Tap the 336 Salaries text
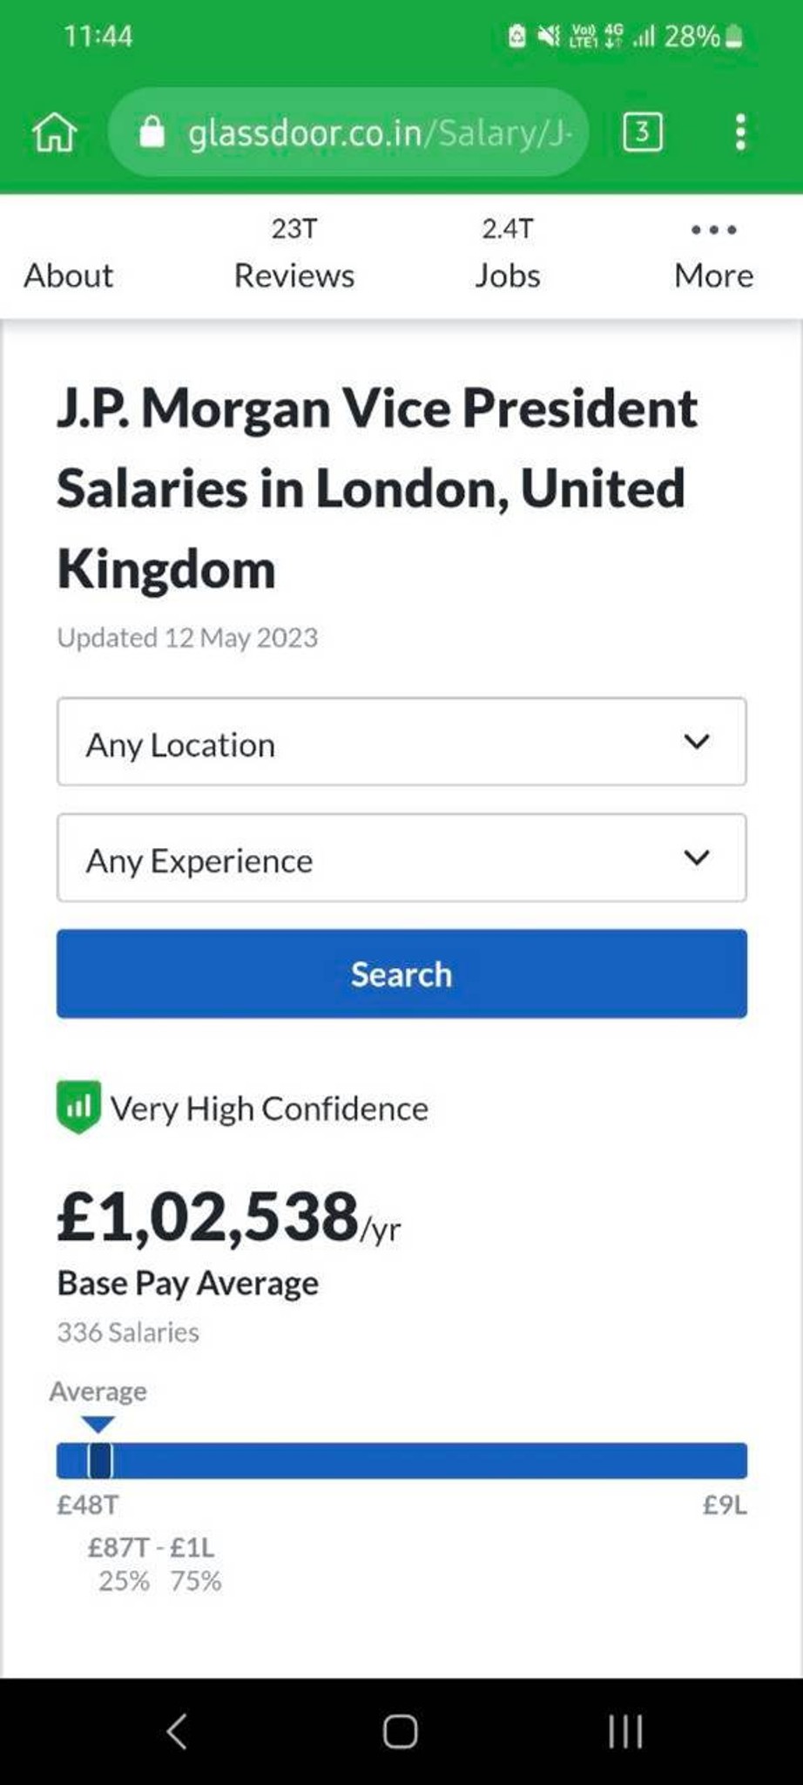 [128, 1332]
